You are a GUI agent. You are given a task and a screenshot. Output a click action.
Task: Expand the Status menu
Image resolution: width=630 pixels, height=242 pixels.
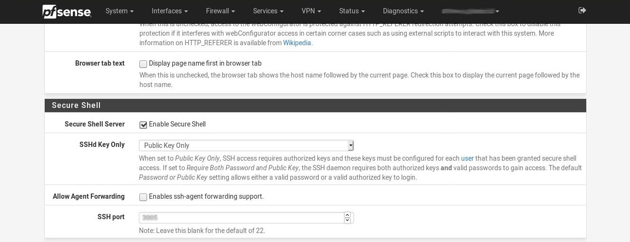click(352, 11)
